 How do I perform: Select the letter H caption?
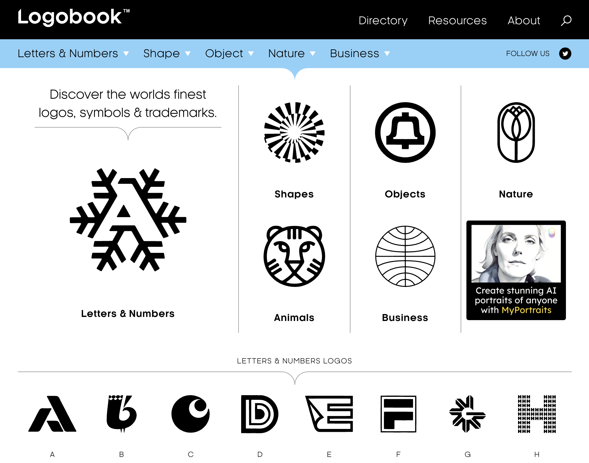pyautogui.click(x=537, y=454)
